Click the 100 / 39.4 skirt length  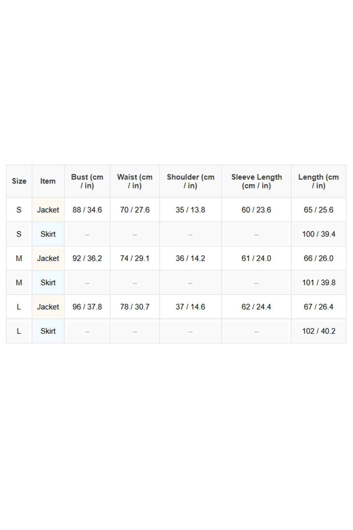coord(319,234)
